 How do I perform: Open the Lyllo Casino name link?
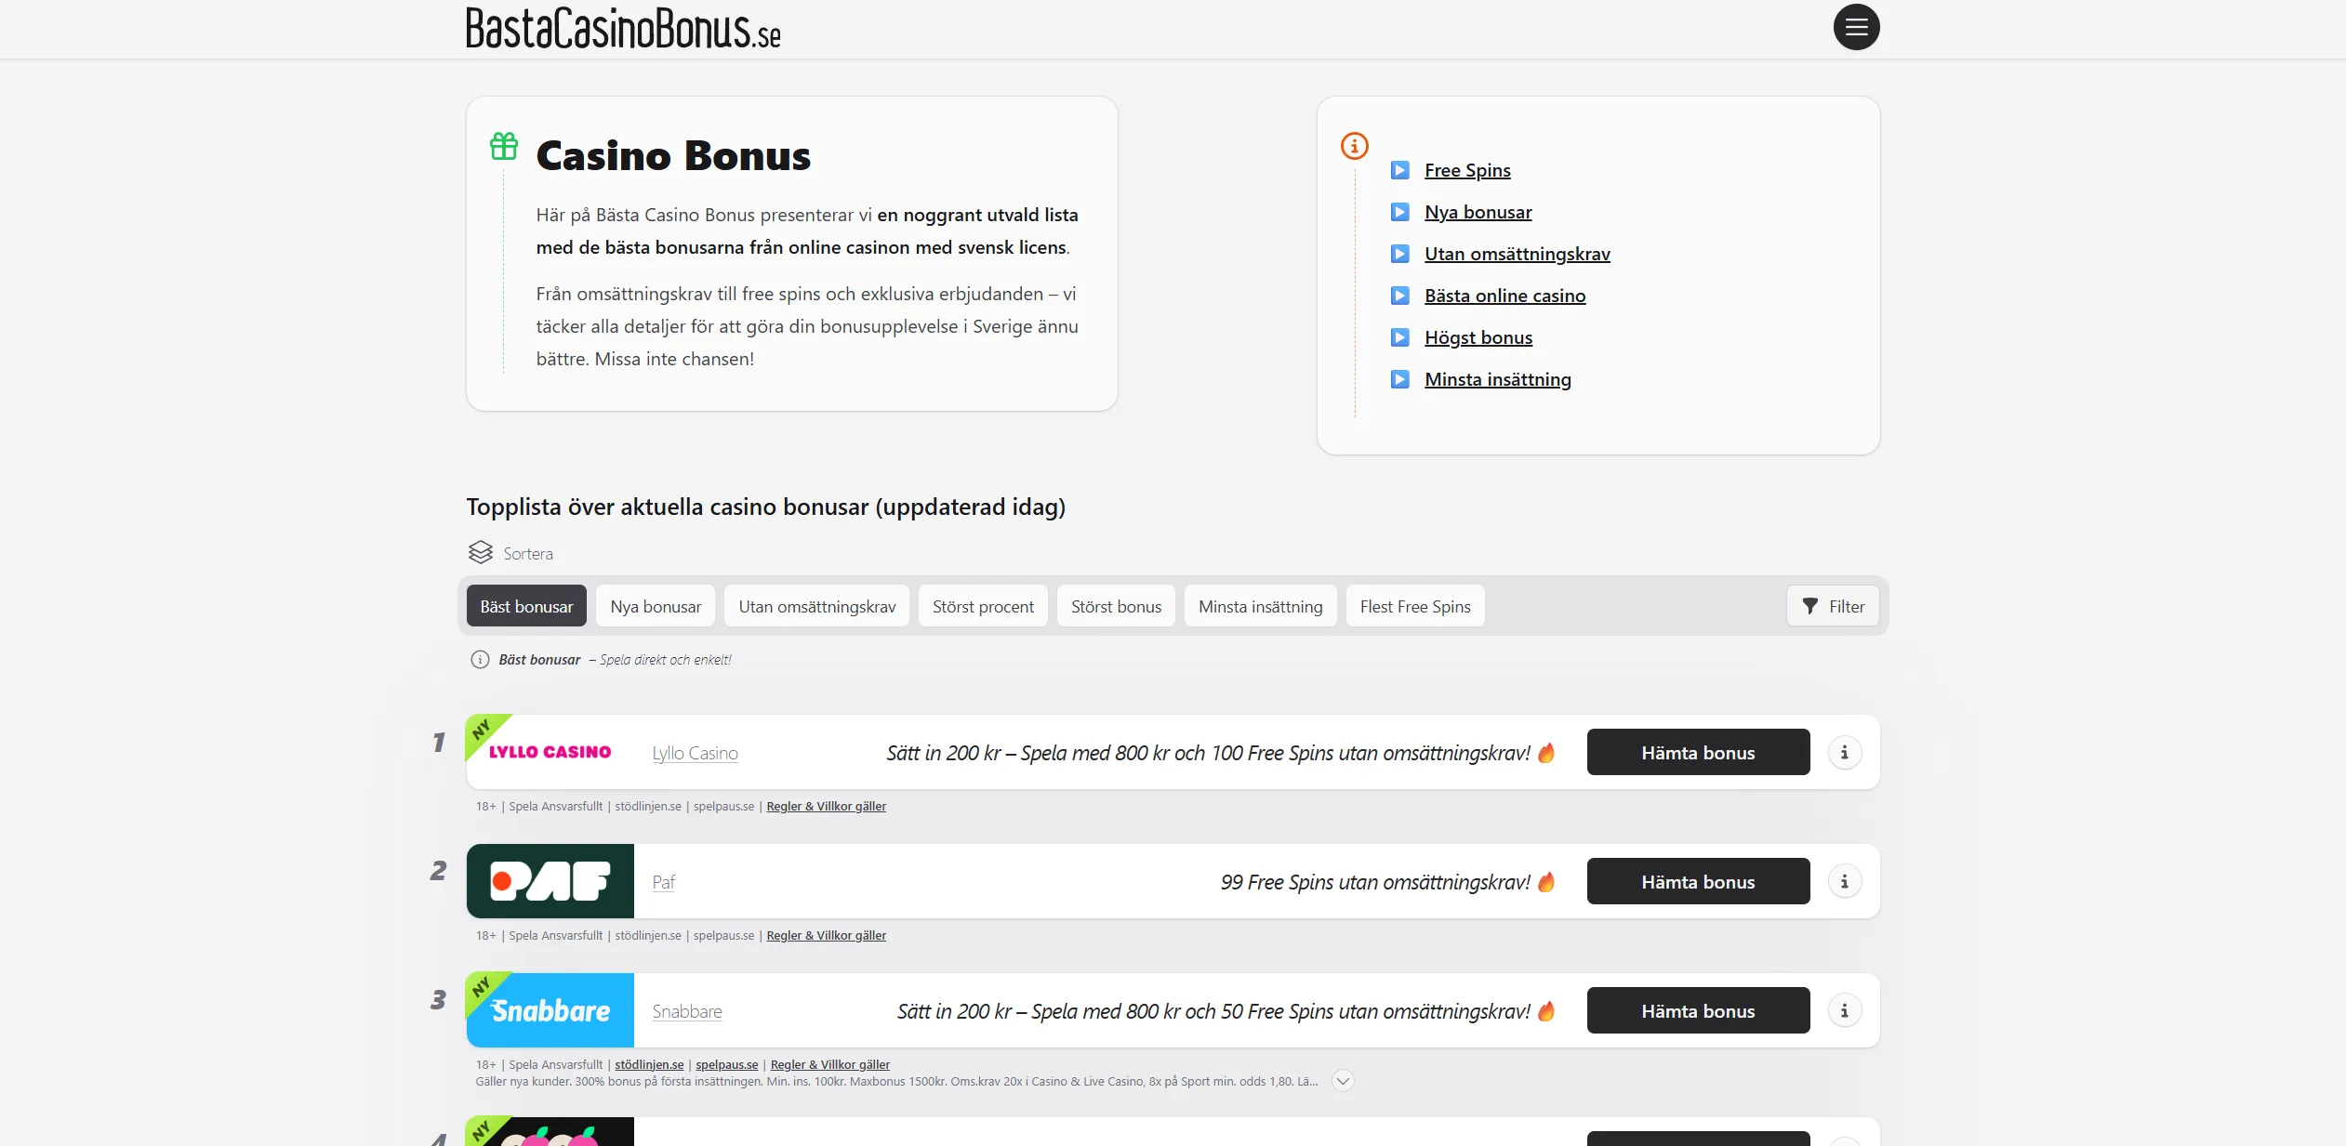[x=695, y=753]
